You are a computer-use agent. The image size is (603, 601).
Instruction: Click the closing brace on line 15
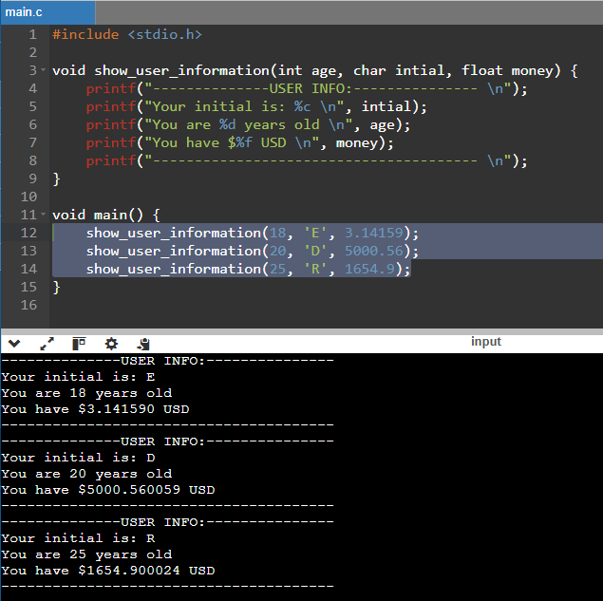57,288
